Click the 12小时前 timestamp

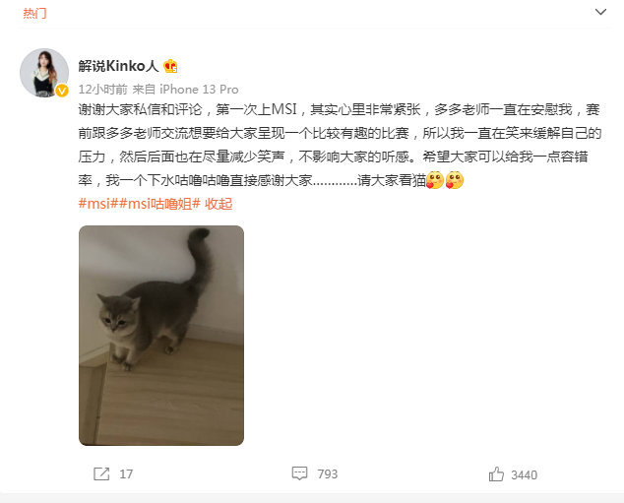click(102, 90)
